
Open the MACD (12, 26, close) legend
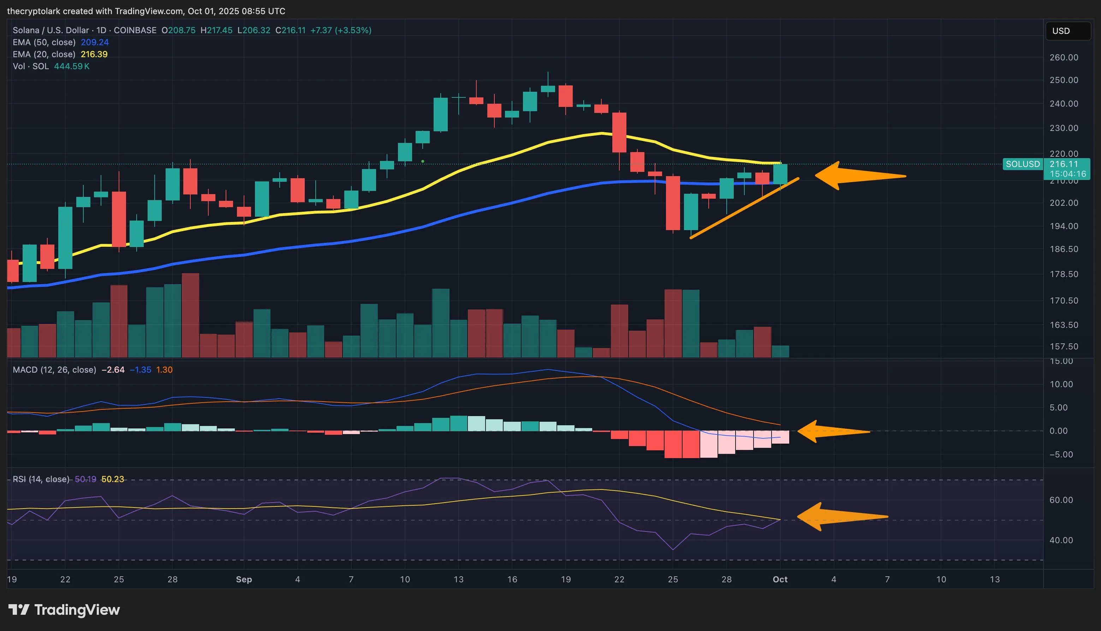click(54, 370)
